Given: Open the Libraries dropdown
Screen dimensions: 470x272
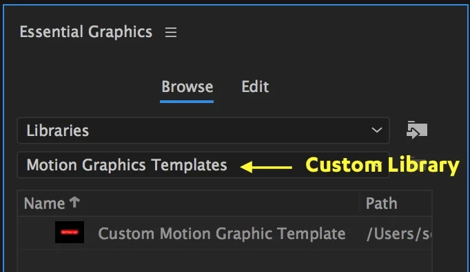Looking at the screenshot, I should pyautogui.click(x=203, y=131).
